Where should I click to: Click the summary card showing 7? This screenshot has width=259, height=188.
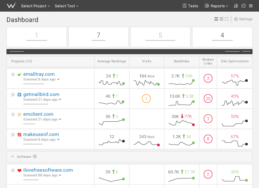click(x=98, y=37)
